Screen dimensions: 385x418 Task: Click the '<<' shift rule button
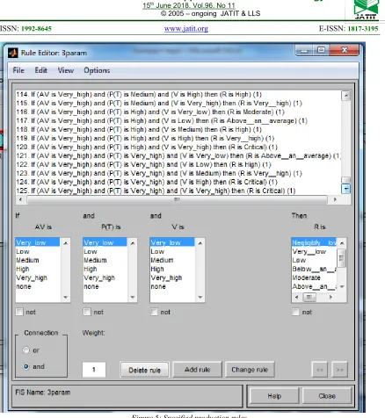(x=320, y=370)
